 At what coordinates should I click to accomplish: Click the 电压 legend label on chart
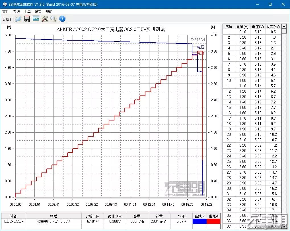pos(201,47)
